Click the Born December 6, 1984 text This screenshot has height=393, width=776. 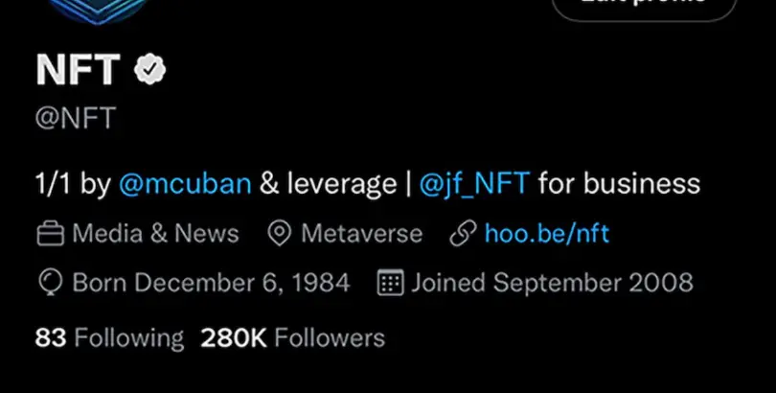pos(212,283)
